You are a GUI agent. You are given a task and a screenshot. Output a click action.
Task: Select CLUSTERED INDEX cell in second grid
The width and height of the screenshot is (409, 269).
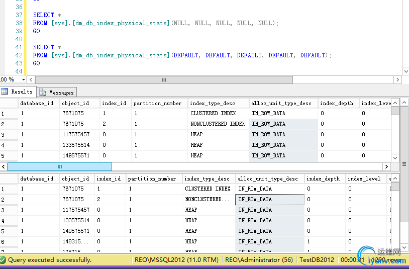209,189
